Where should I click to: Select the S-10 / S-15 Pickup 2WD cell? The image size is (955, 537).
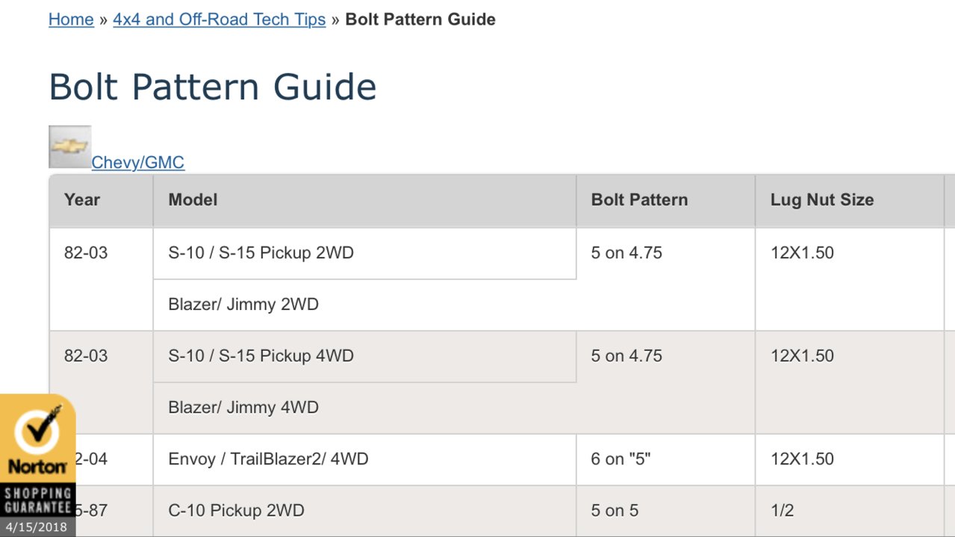[364, 253]
